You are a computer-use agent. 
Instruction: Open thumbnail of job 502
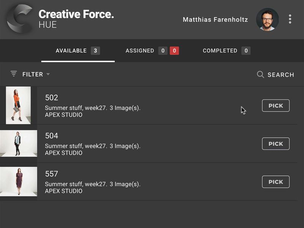click(x=18, y=105)
